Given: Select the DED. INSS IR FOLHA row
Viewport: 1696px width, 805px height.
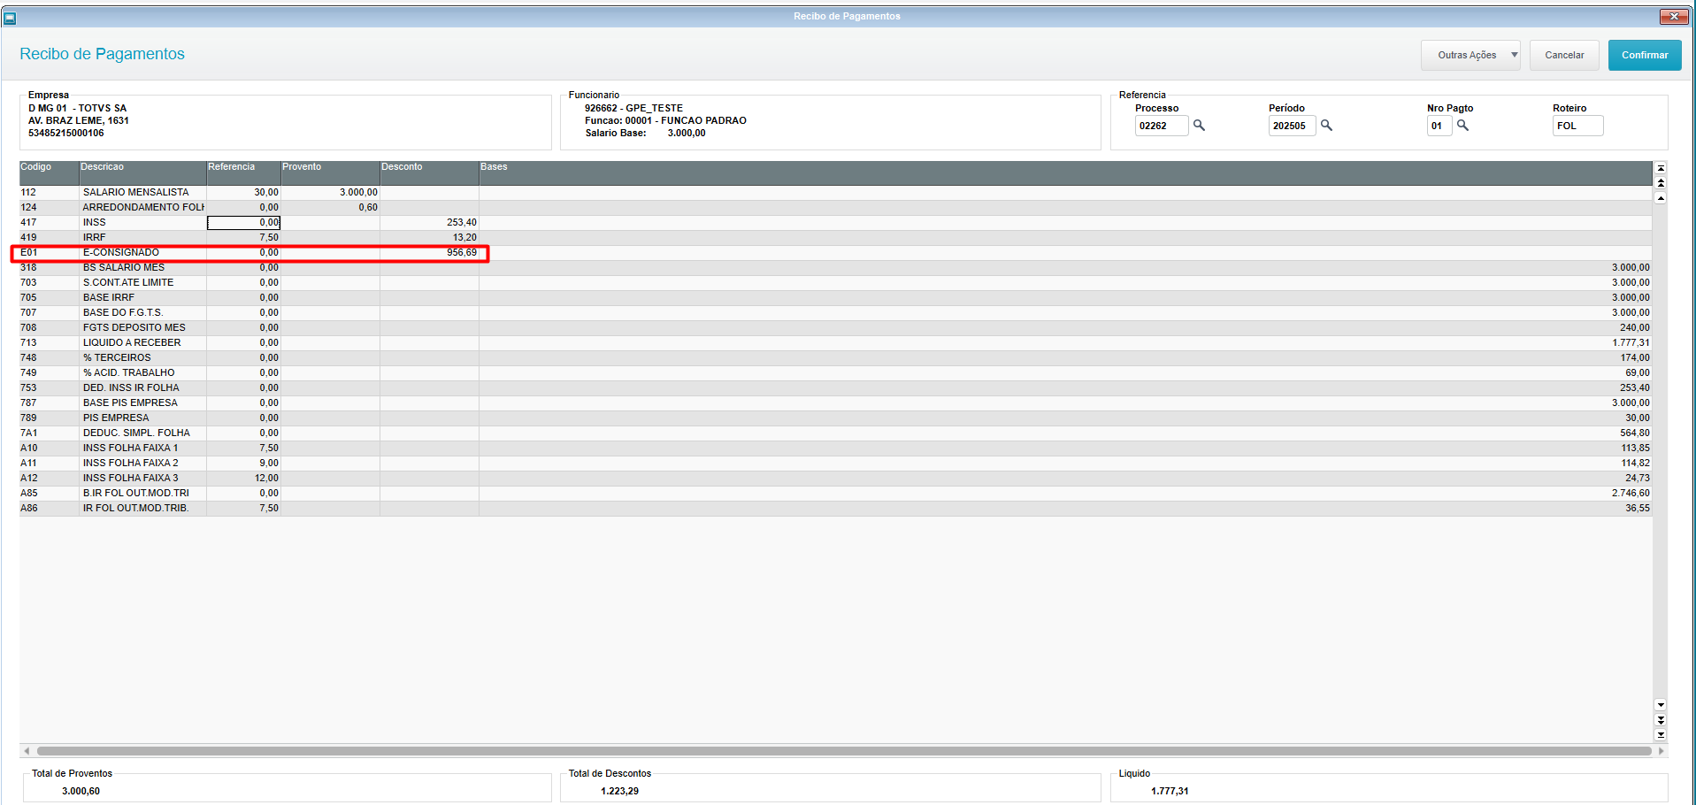Looking at the screenshot, I should [x=835, y=387].
